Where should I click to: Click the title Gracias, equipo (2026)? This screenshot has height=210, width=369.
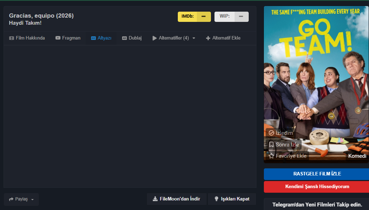(x=41, y=16)
